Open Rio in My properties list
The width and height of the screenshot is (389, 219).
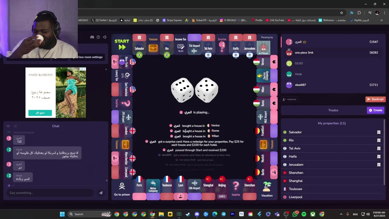pyautogui.click(x=332, y=140)
